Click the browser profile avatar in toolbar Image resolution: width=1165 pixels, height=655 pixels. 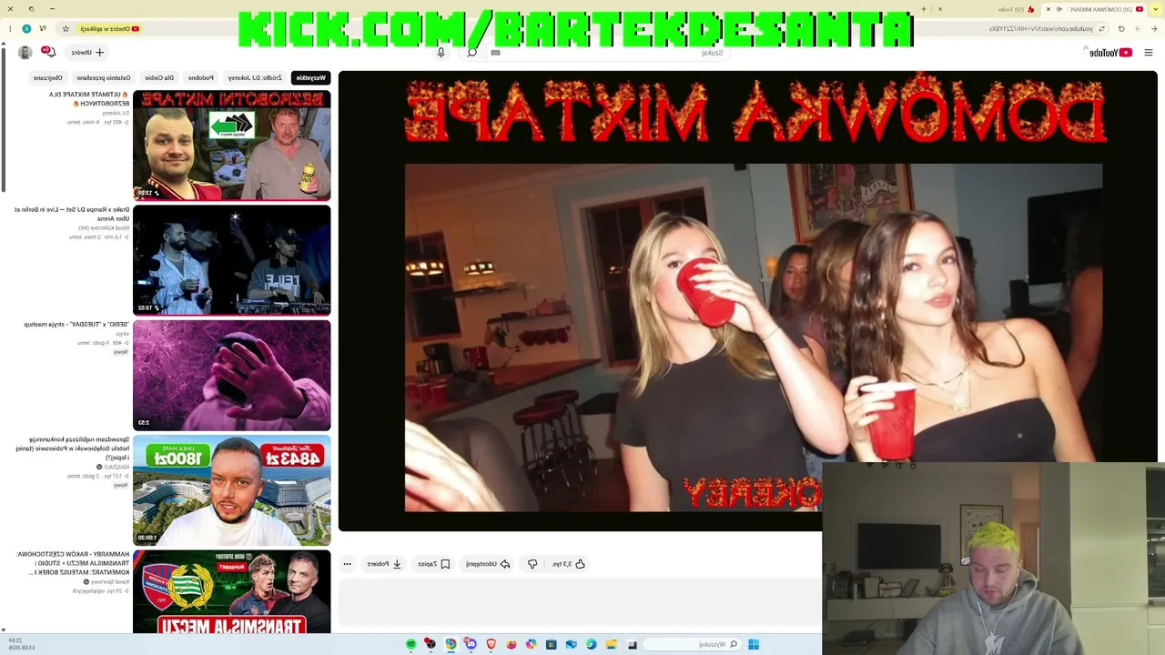[x=26, y=29]
